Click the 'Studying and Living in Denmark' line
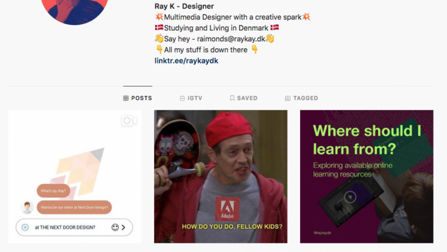The height and width of the screenshot is (252, 447). point(217,28)
